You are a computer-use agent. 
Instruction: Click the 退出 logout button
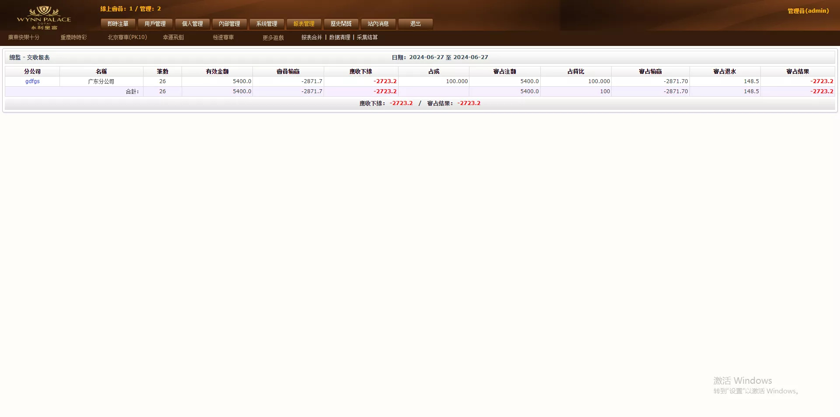415,24
